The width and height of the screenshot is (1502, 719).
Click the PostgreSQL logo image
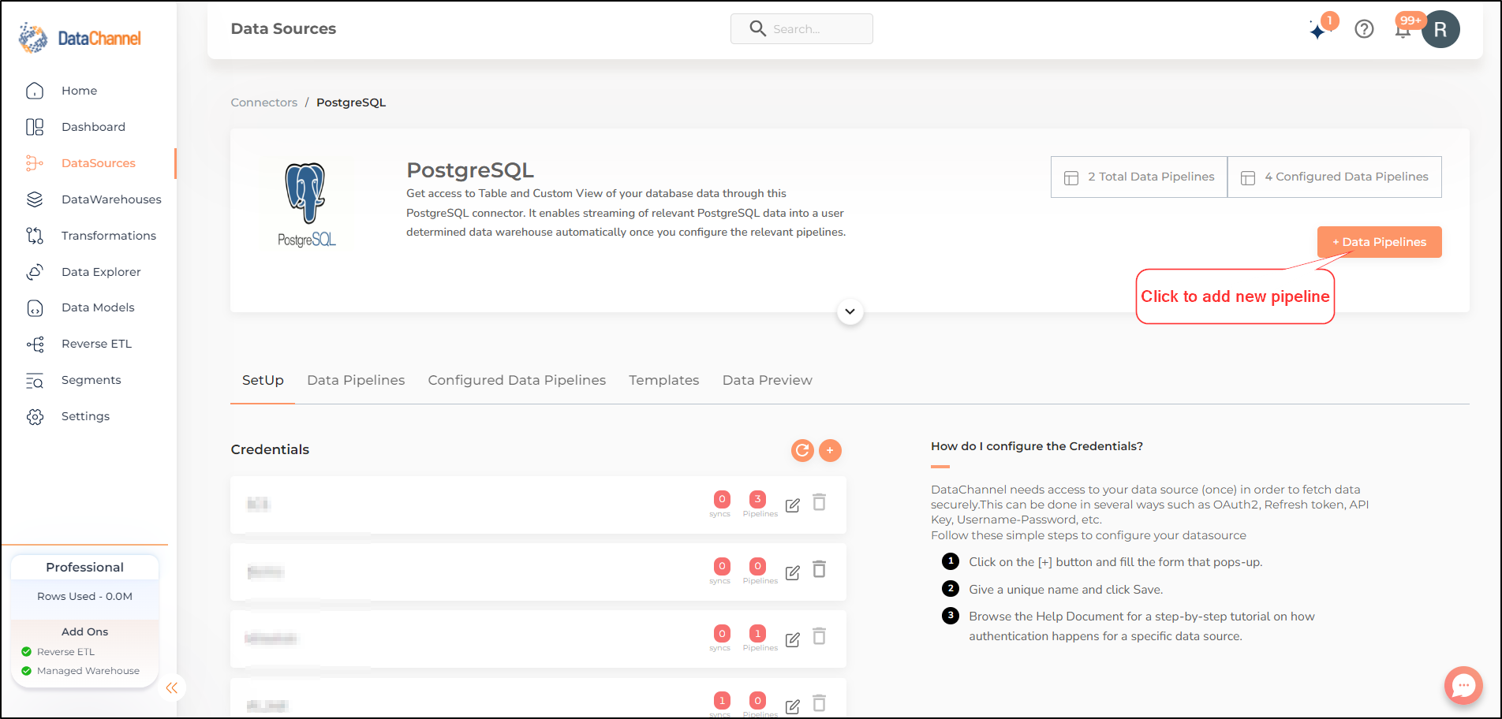[307, 205]
